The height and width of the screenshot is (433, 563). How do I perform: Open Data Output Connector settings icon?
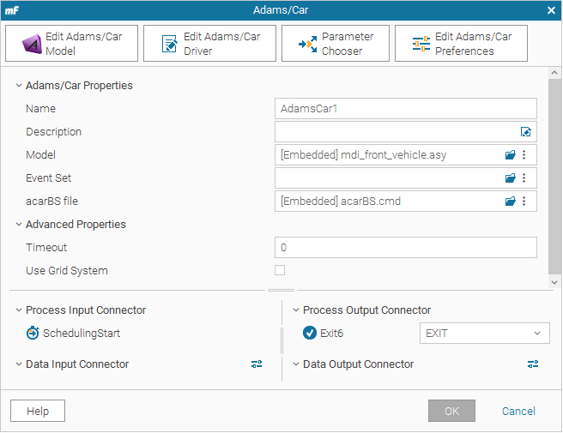click(533, 364)
